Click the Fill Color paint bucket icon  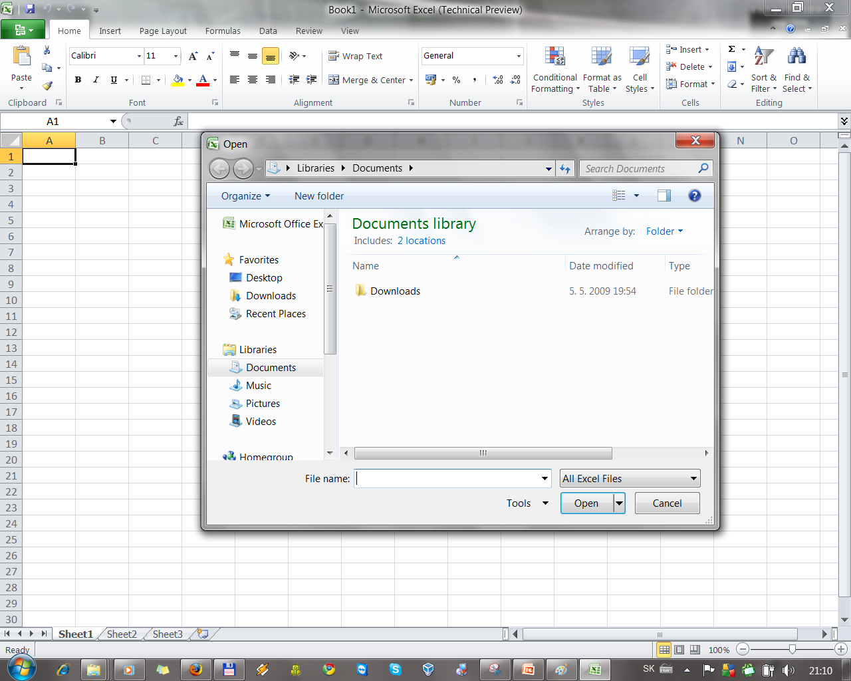pos(178,80)
